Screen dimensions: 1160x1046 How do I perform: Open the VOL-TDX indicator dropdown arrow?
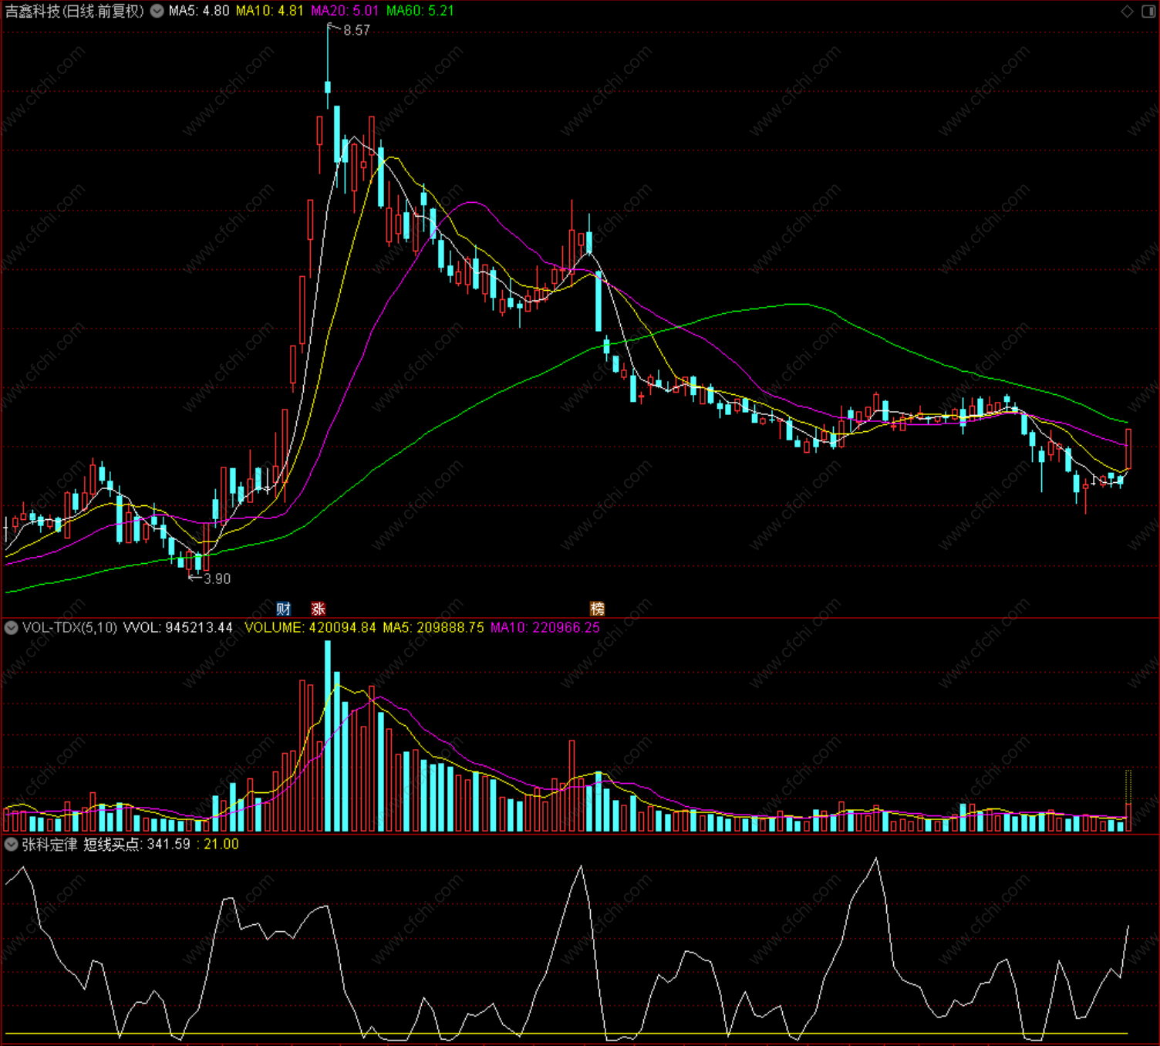[x=12, y=628]
